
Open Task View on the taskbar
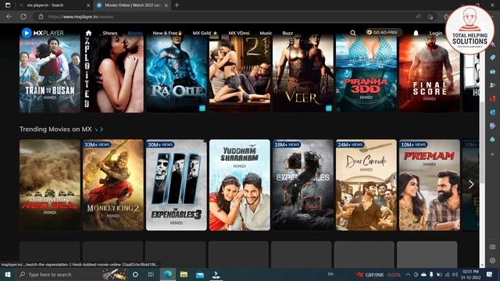151,274
